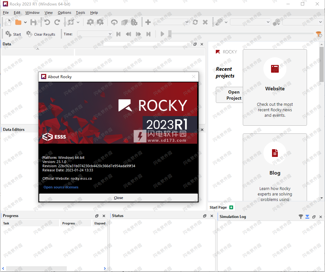Click the orange filter funnel with clock
The height and width of the screenshot is (272, 325).
coord(319,34)
